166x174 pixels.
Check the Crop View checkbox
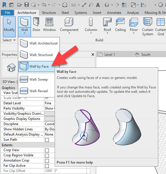(47, 150)
